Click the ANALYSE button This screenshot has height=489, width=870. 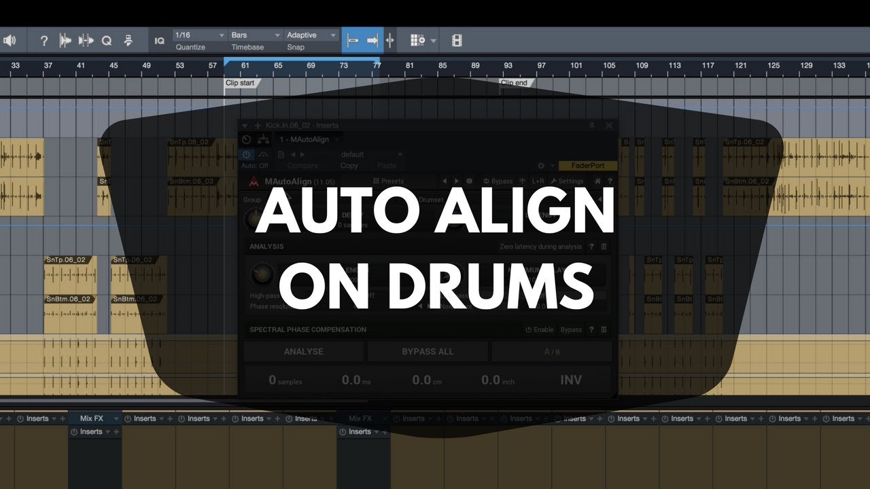[304, 351]
